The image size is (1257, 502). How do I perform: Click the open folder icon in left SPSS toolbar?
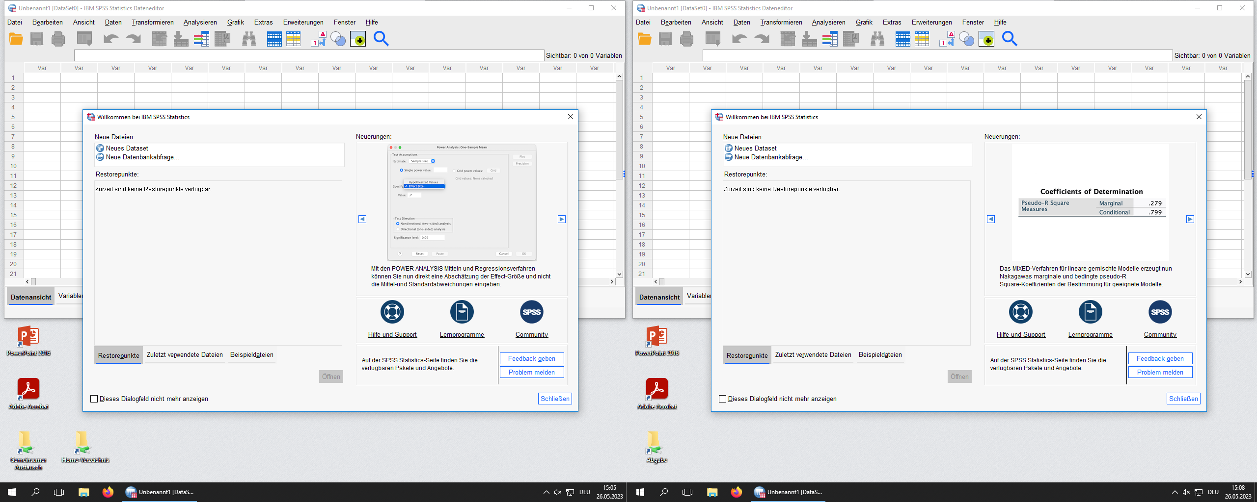[16, 39]
